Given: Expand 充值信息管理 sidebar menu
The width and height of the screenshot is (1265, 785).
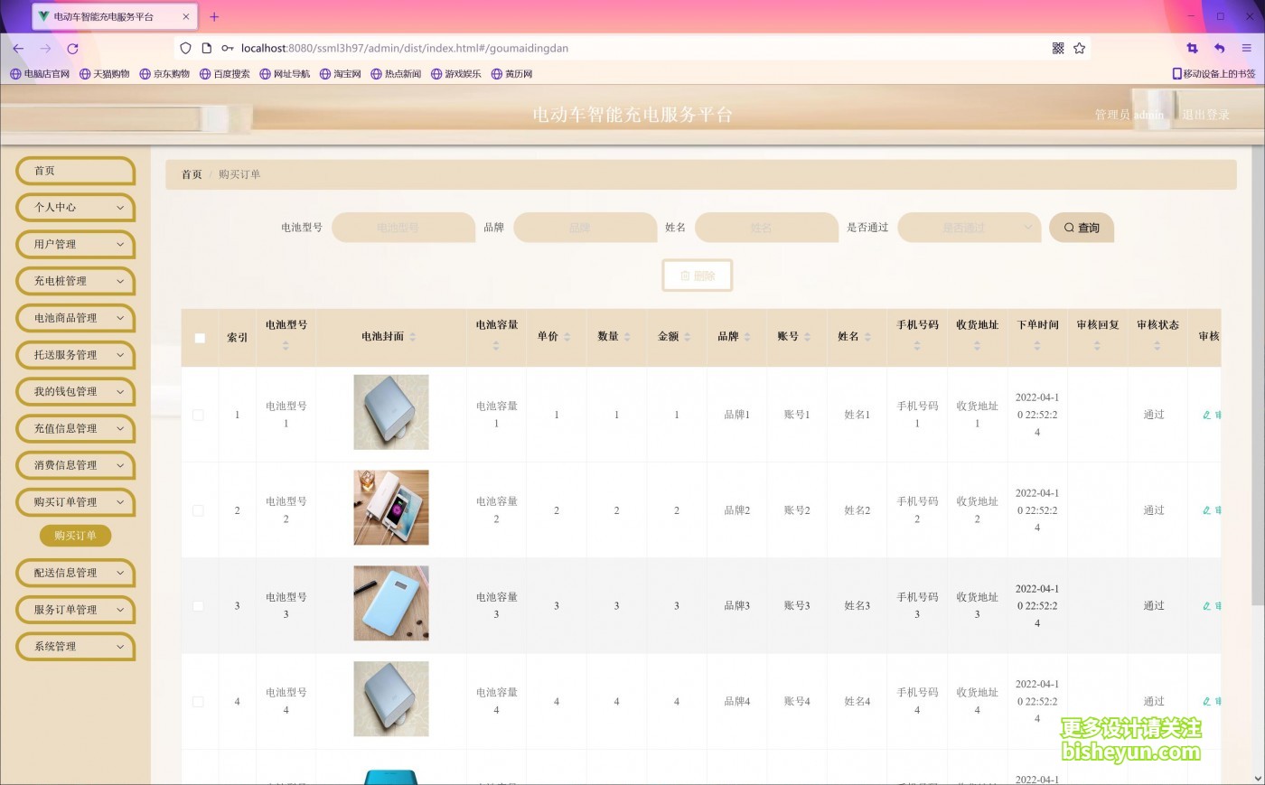Looking at the screenshot, I should pos(75,429).
